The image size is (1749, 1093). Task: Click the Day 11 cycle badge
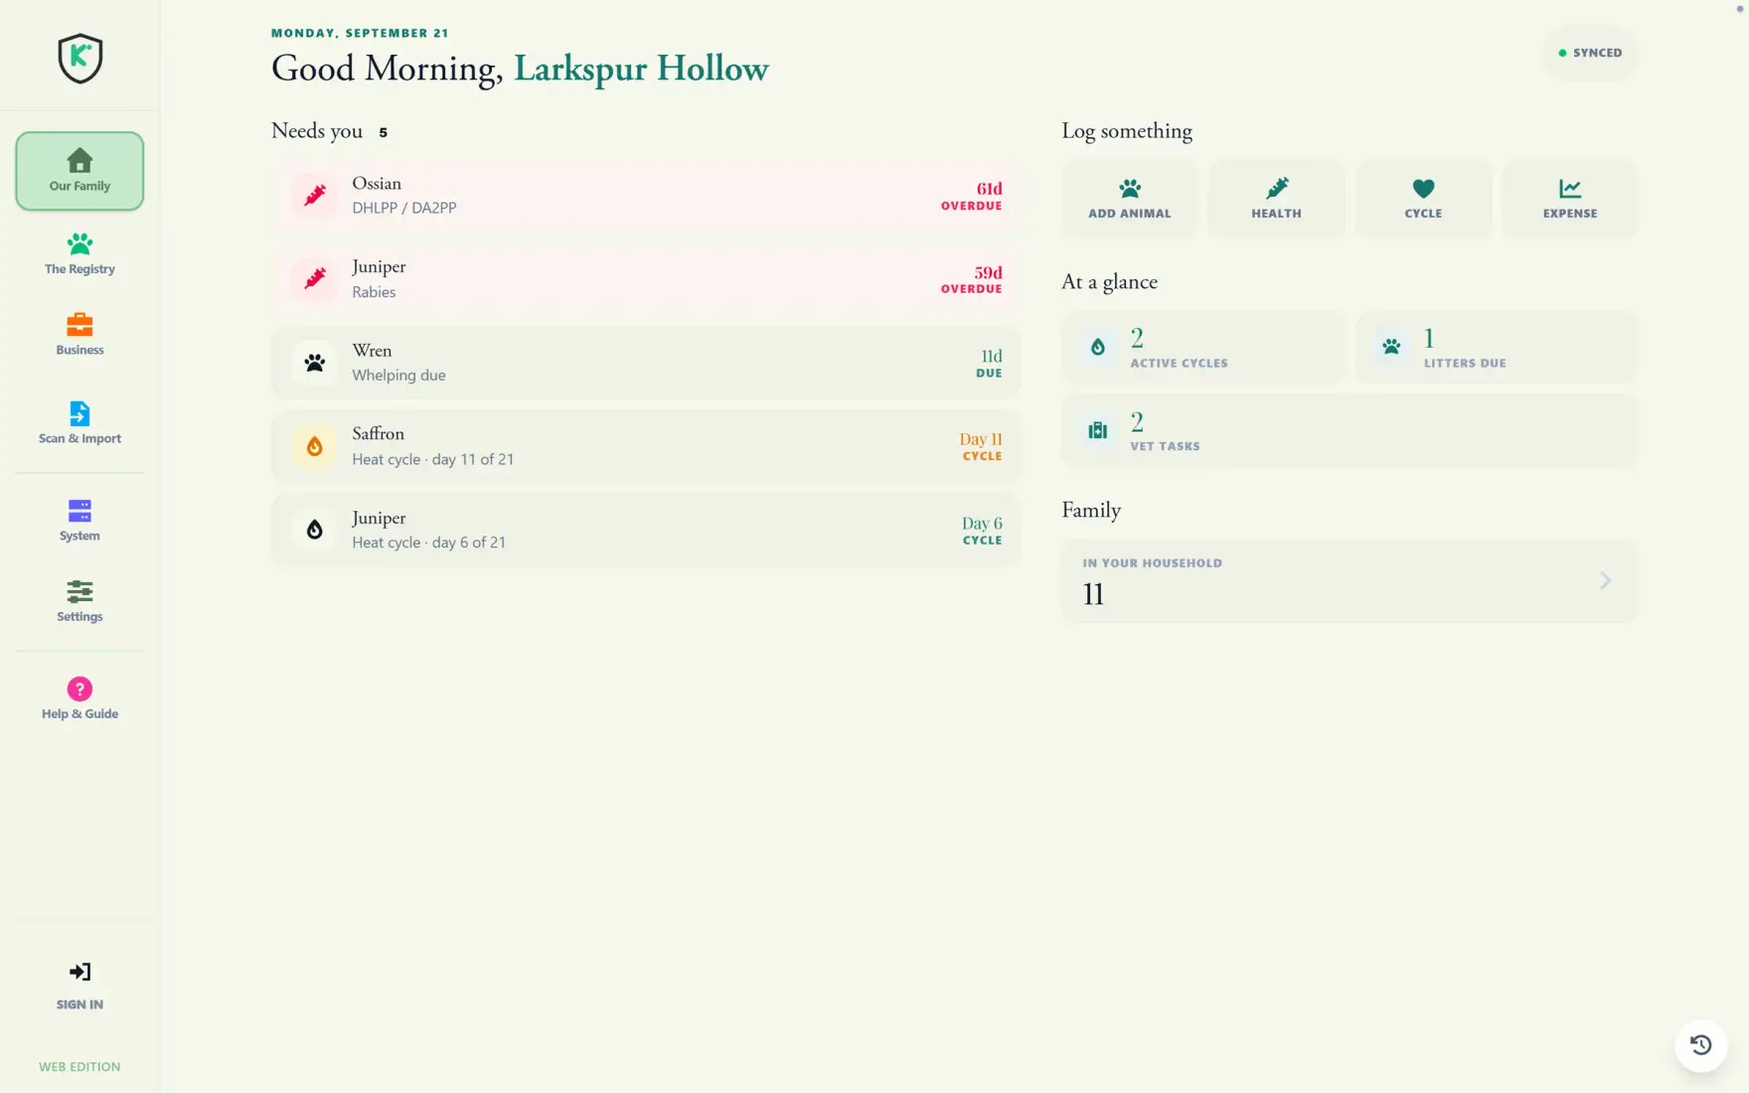click(981, 446)
